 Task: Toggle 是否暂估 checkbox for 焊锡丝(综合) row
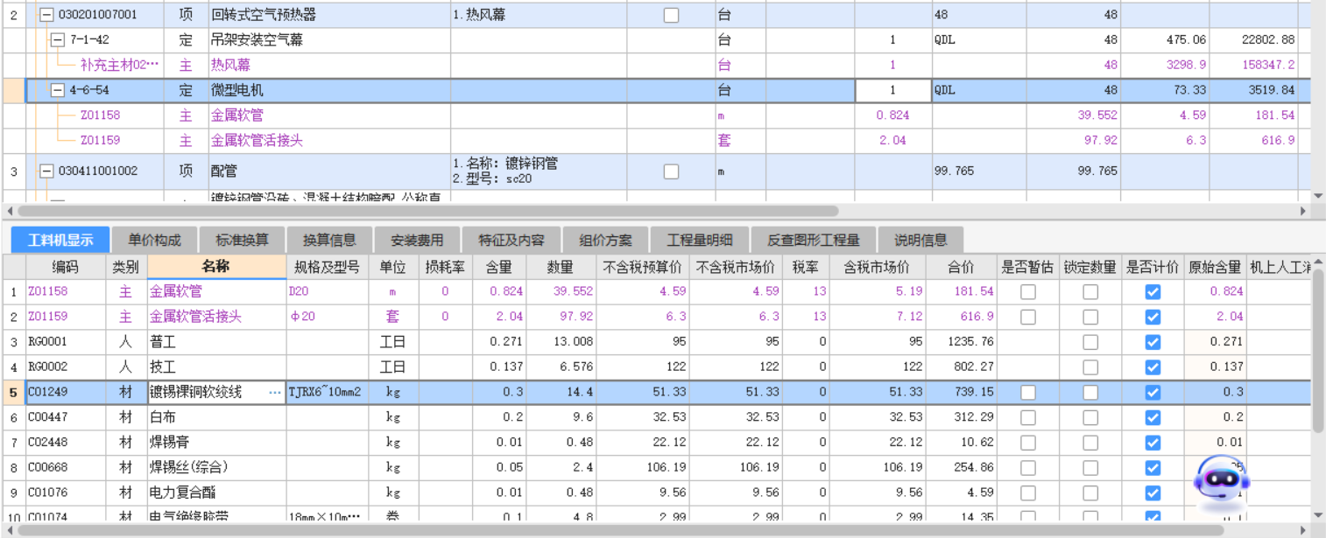point(1028,468)
